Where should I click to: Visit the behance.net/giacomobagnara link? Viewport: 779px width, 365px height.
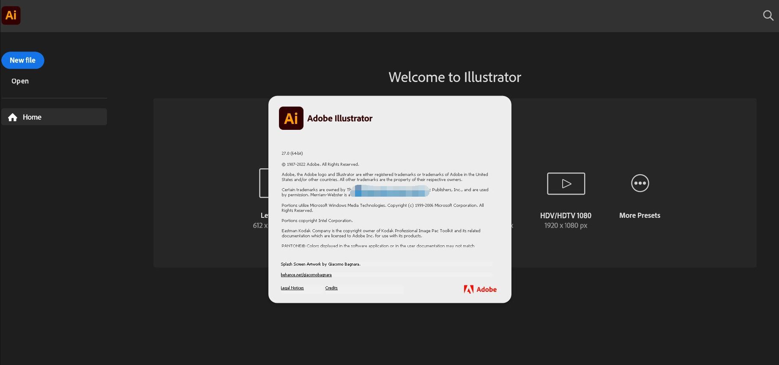click(306, 275)
